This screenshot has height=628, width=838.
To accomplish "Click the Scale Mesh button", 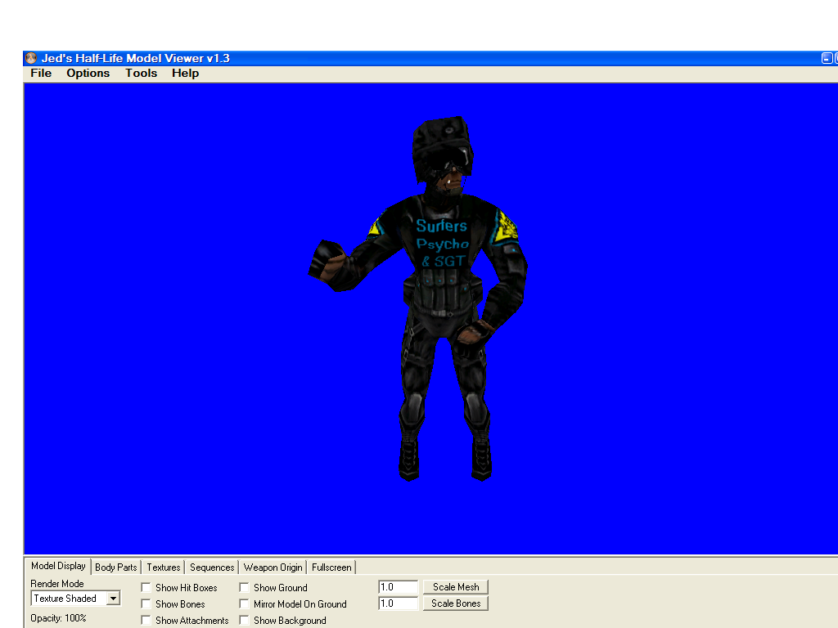I will (456, 587).
